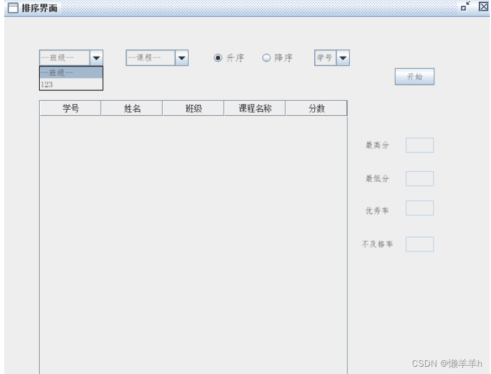Close the 排序界面 window
Viewport: 491px width, 374px height.
tap(484, 6)
